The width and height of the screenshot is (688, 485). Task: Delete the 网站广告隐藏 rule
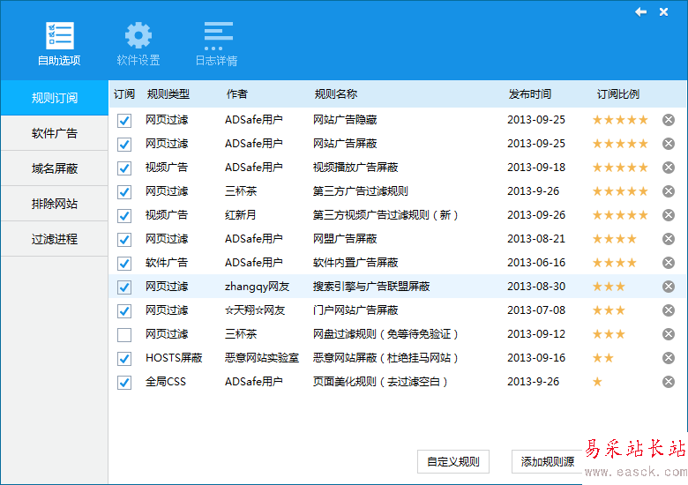point(669,120)
